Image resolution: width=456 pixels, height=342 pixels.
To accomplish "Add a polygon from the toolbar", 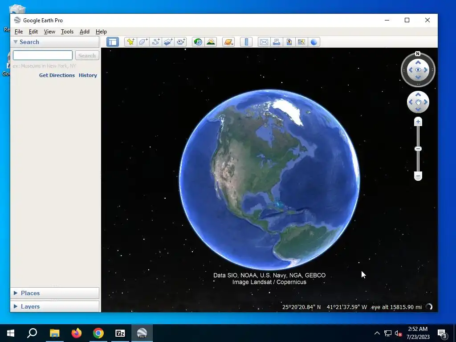I will (x=143, y=42).
